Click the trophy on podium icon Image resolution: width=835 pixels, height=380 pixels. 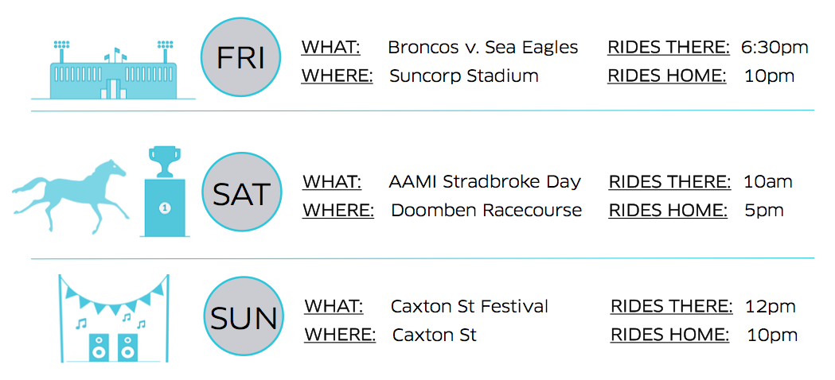(x=165, y=192)
